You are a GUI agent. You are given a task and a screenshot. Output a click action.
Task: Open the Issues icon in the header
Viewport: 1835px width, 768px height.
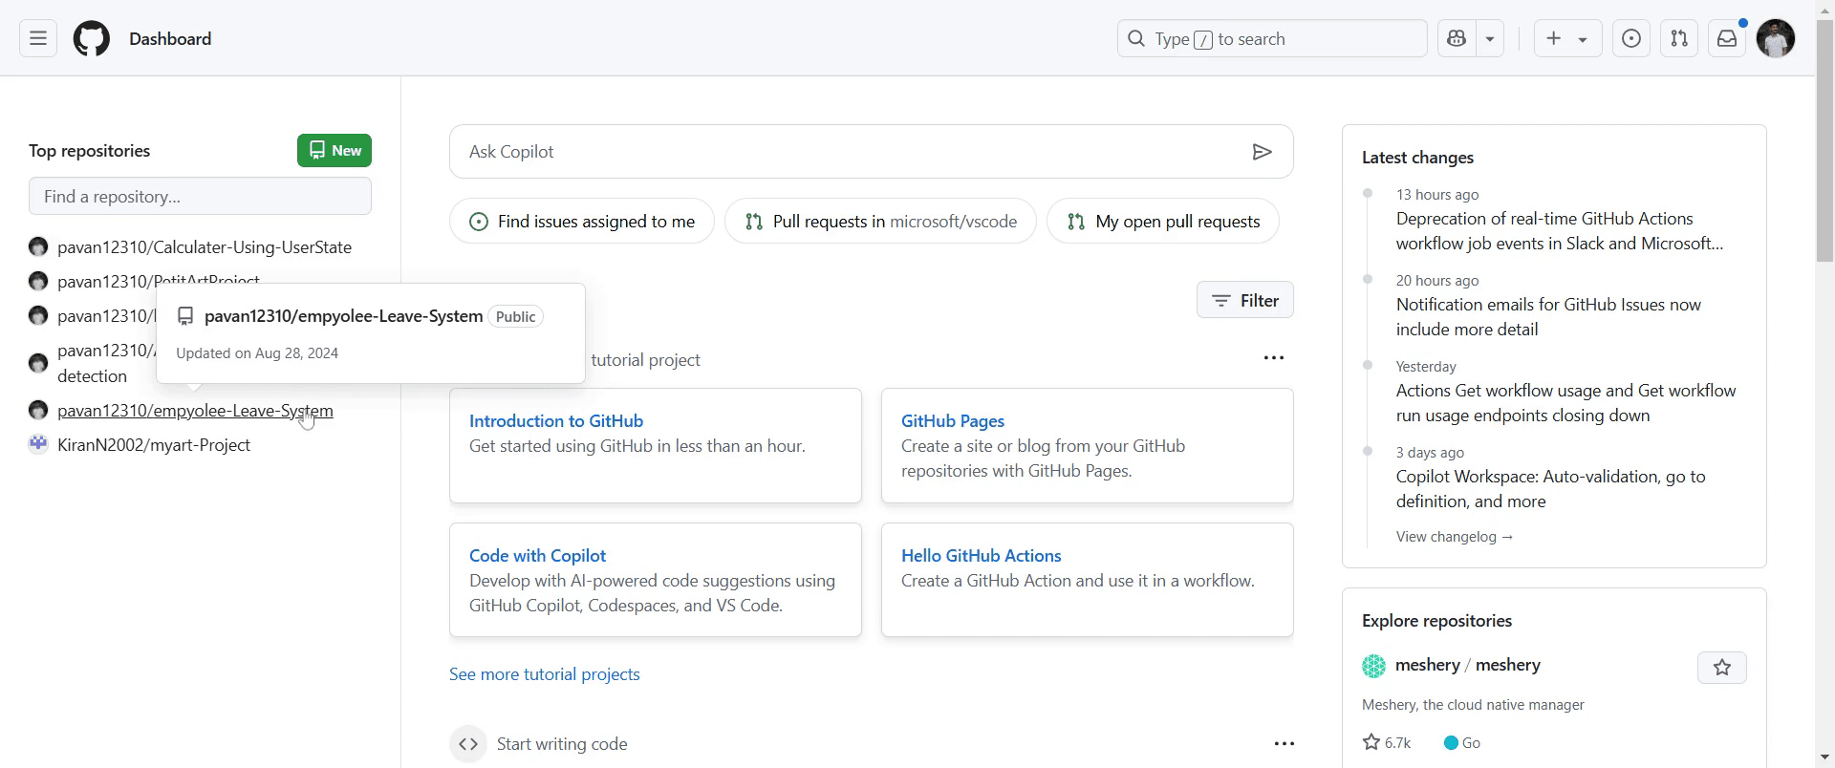pos(1631,39)
